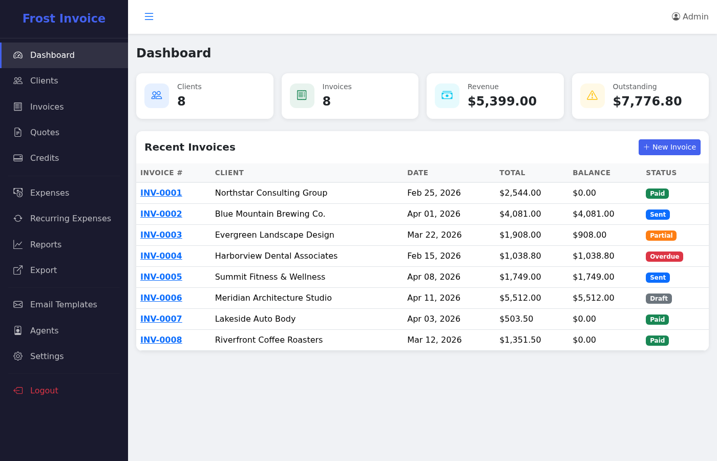Open Email Templates envelope icon
Viewport: 717px width, 461px height.
point(18,304)
